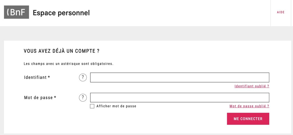Focus the Identifiant text field
The width and height of the screenshot is (293, 135).
point(180,77)
